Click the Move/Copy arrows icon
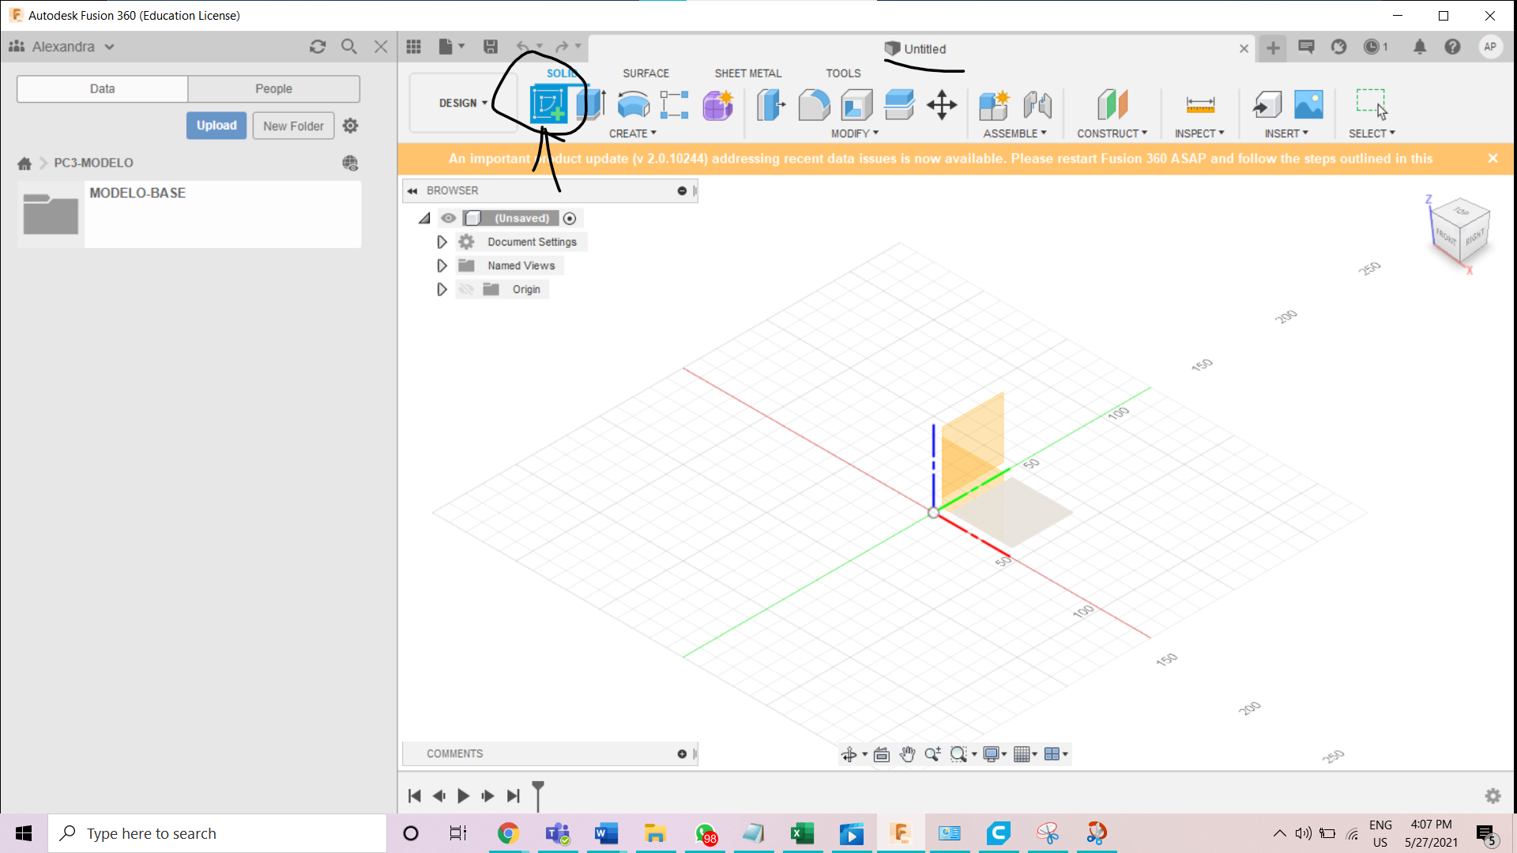1517x853 pixels. click(x=942, y=104)
